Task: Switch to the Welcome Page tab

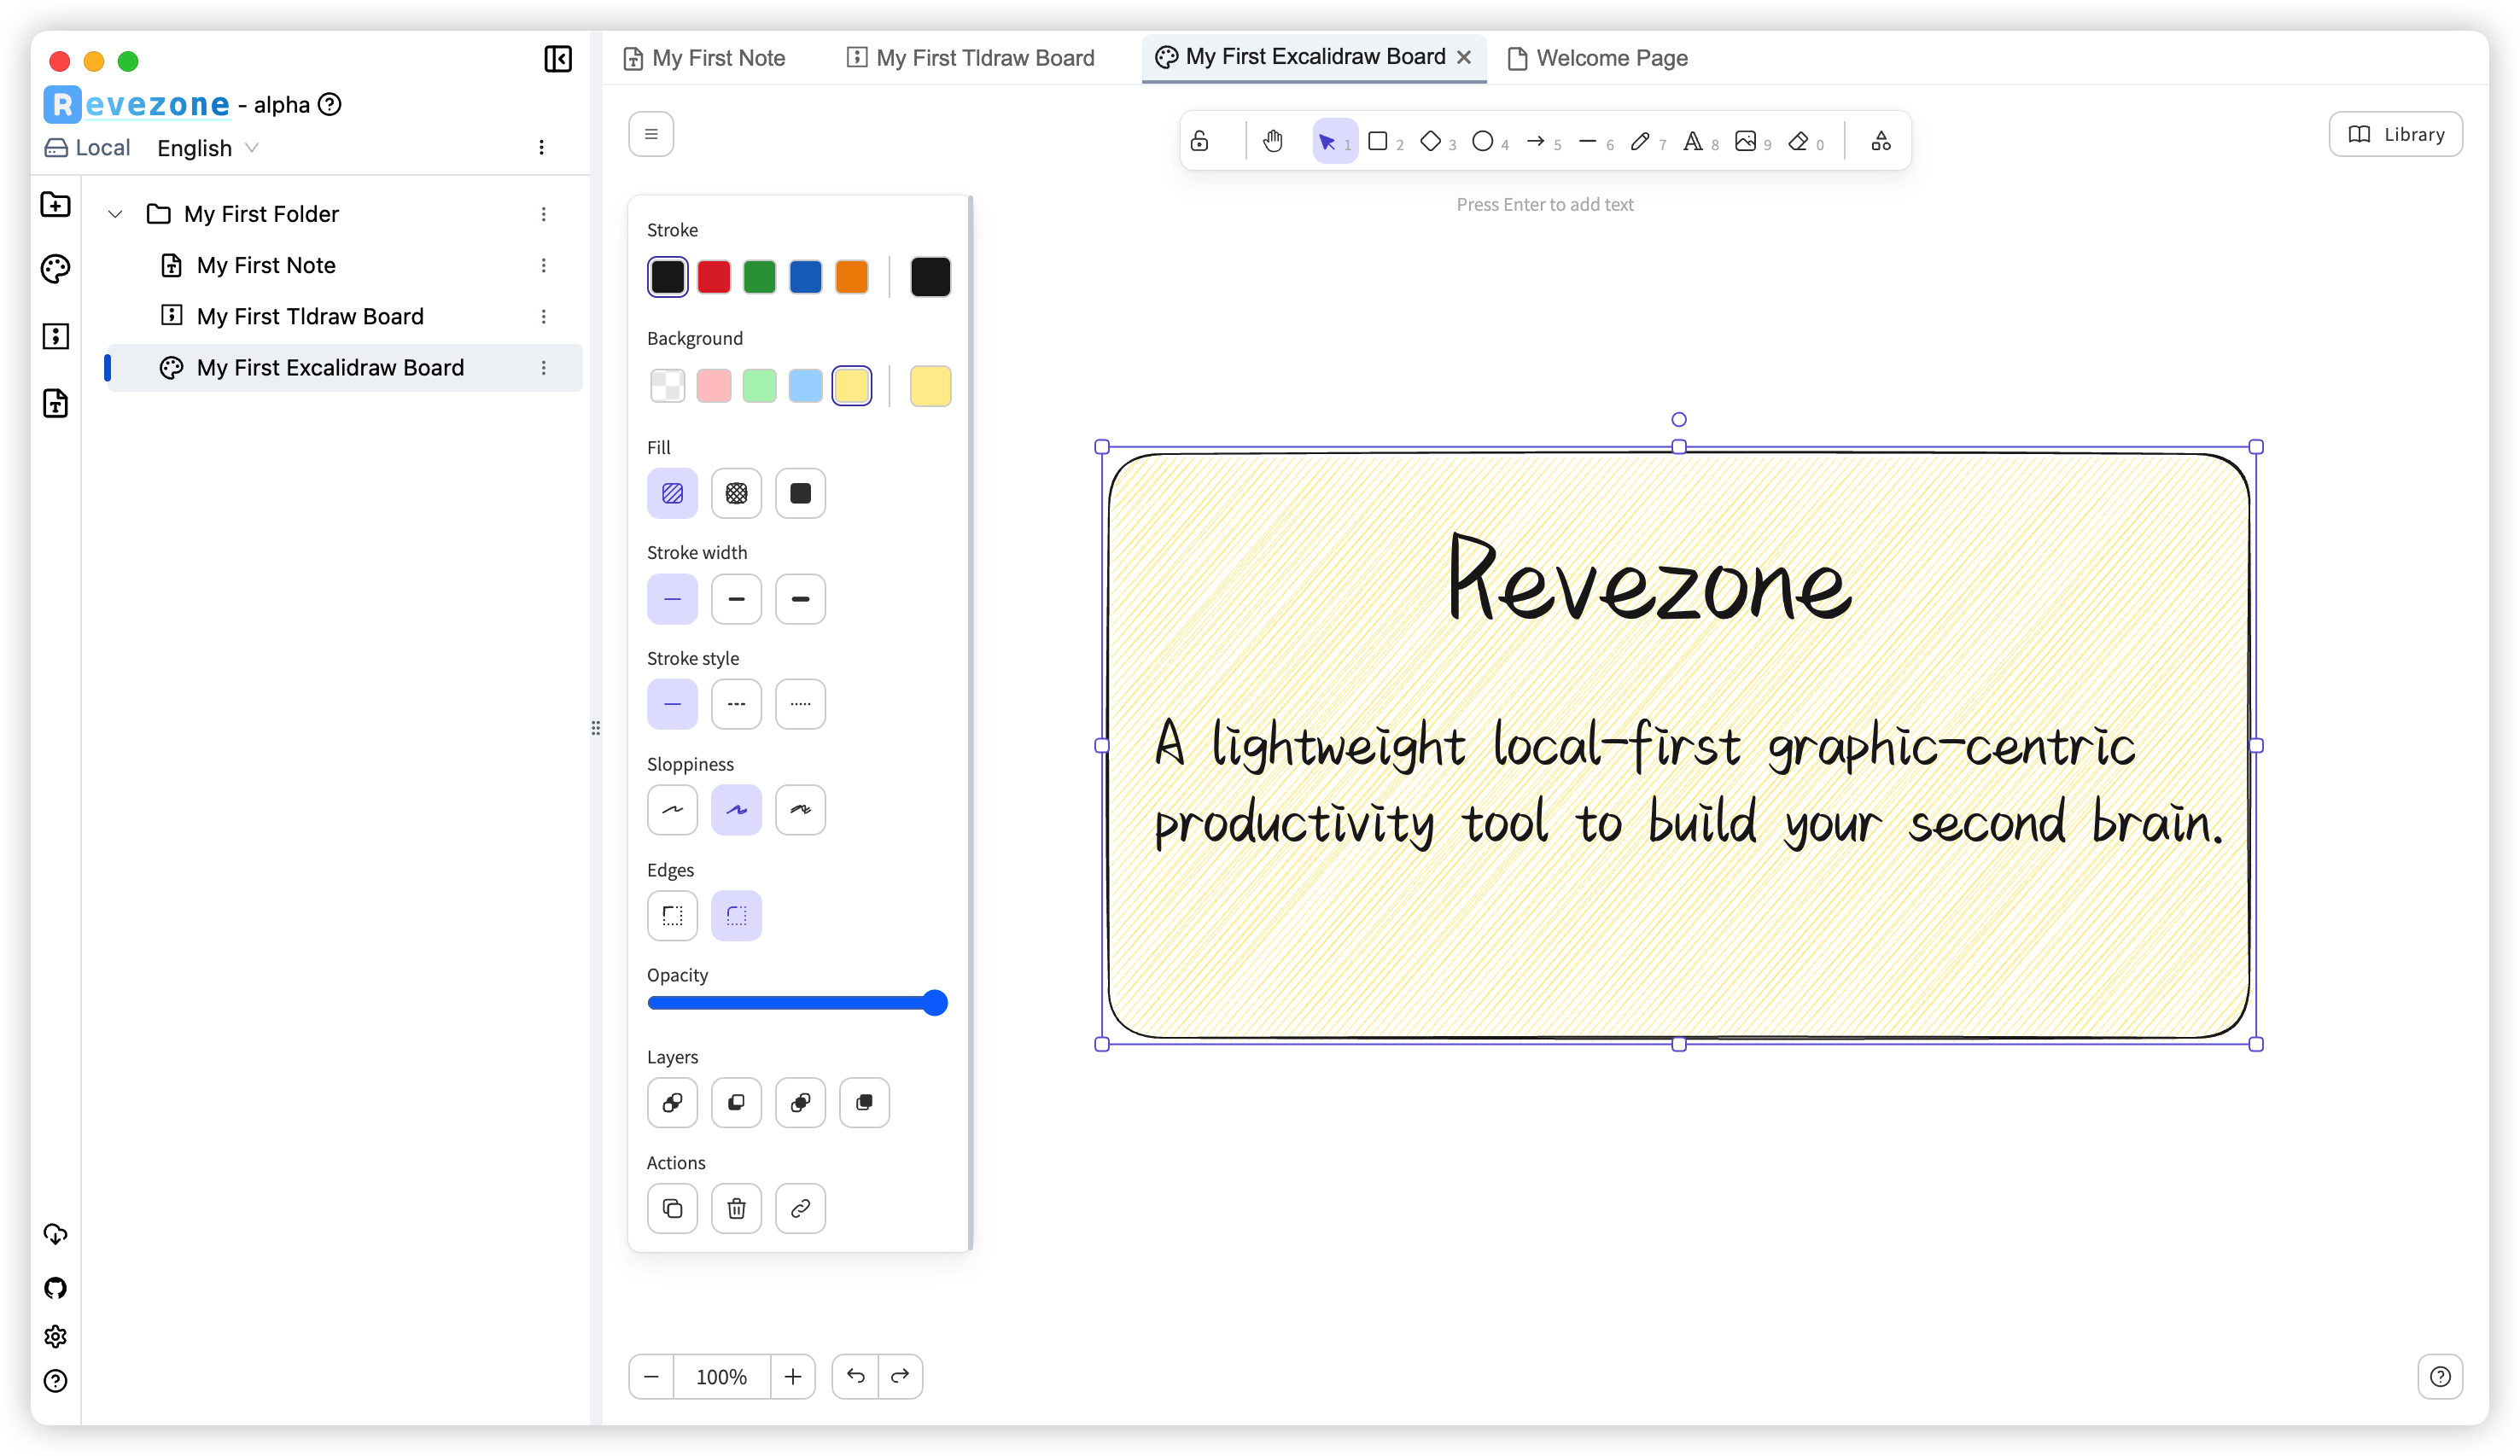Action: pos(1610,58)
